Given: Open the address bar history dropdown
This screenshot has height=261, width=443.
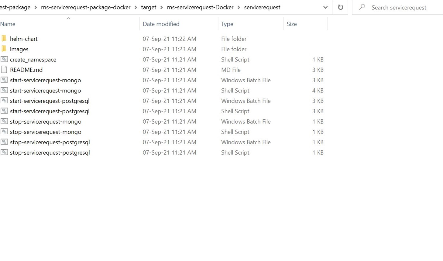Looking at the screenshot, I should click(x=325, y=7).
